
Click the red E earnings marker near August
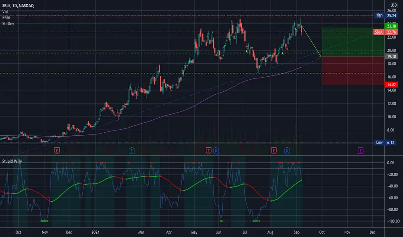pos(274,151)
